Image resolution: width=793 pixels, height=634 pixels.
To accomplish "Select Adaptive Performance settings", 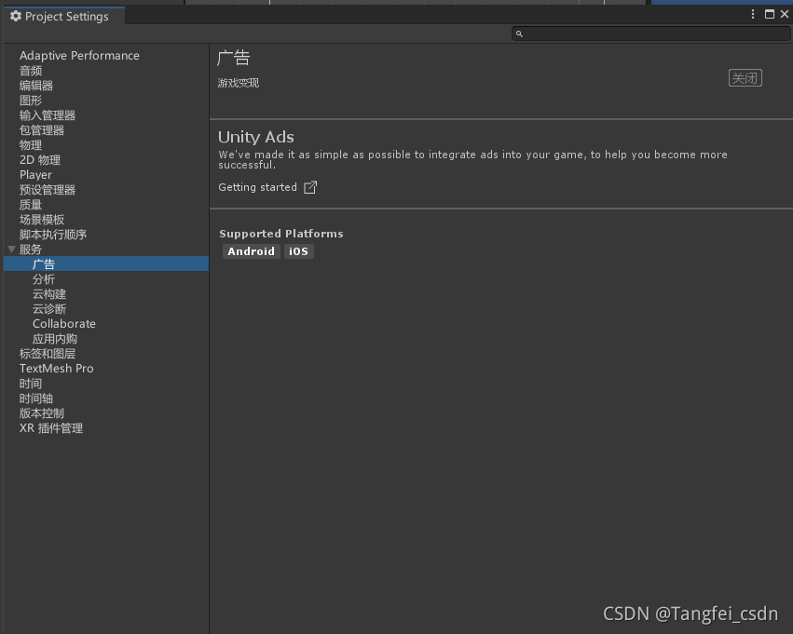I will pyautogui.click(x=79, y=56).
